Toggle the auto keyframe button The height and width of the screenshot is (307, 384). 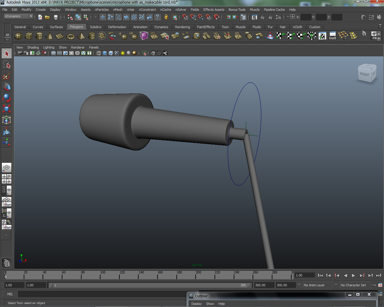click(374, 285)
